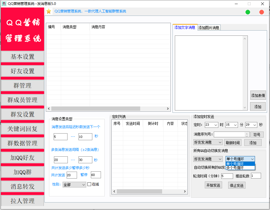Click delay minimum field showing 5

click(61, 137)
